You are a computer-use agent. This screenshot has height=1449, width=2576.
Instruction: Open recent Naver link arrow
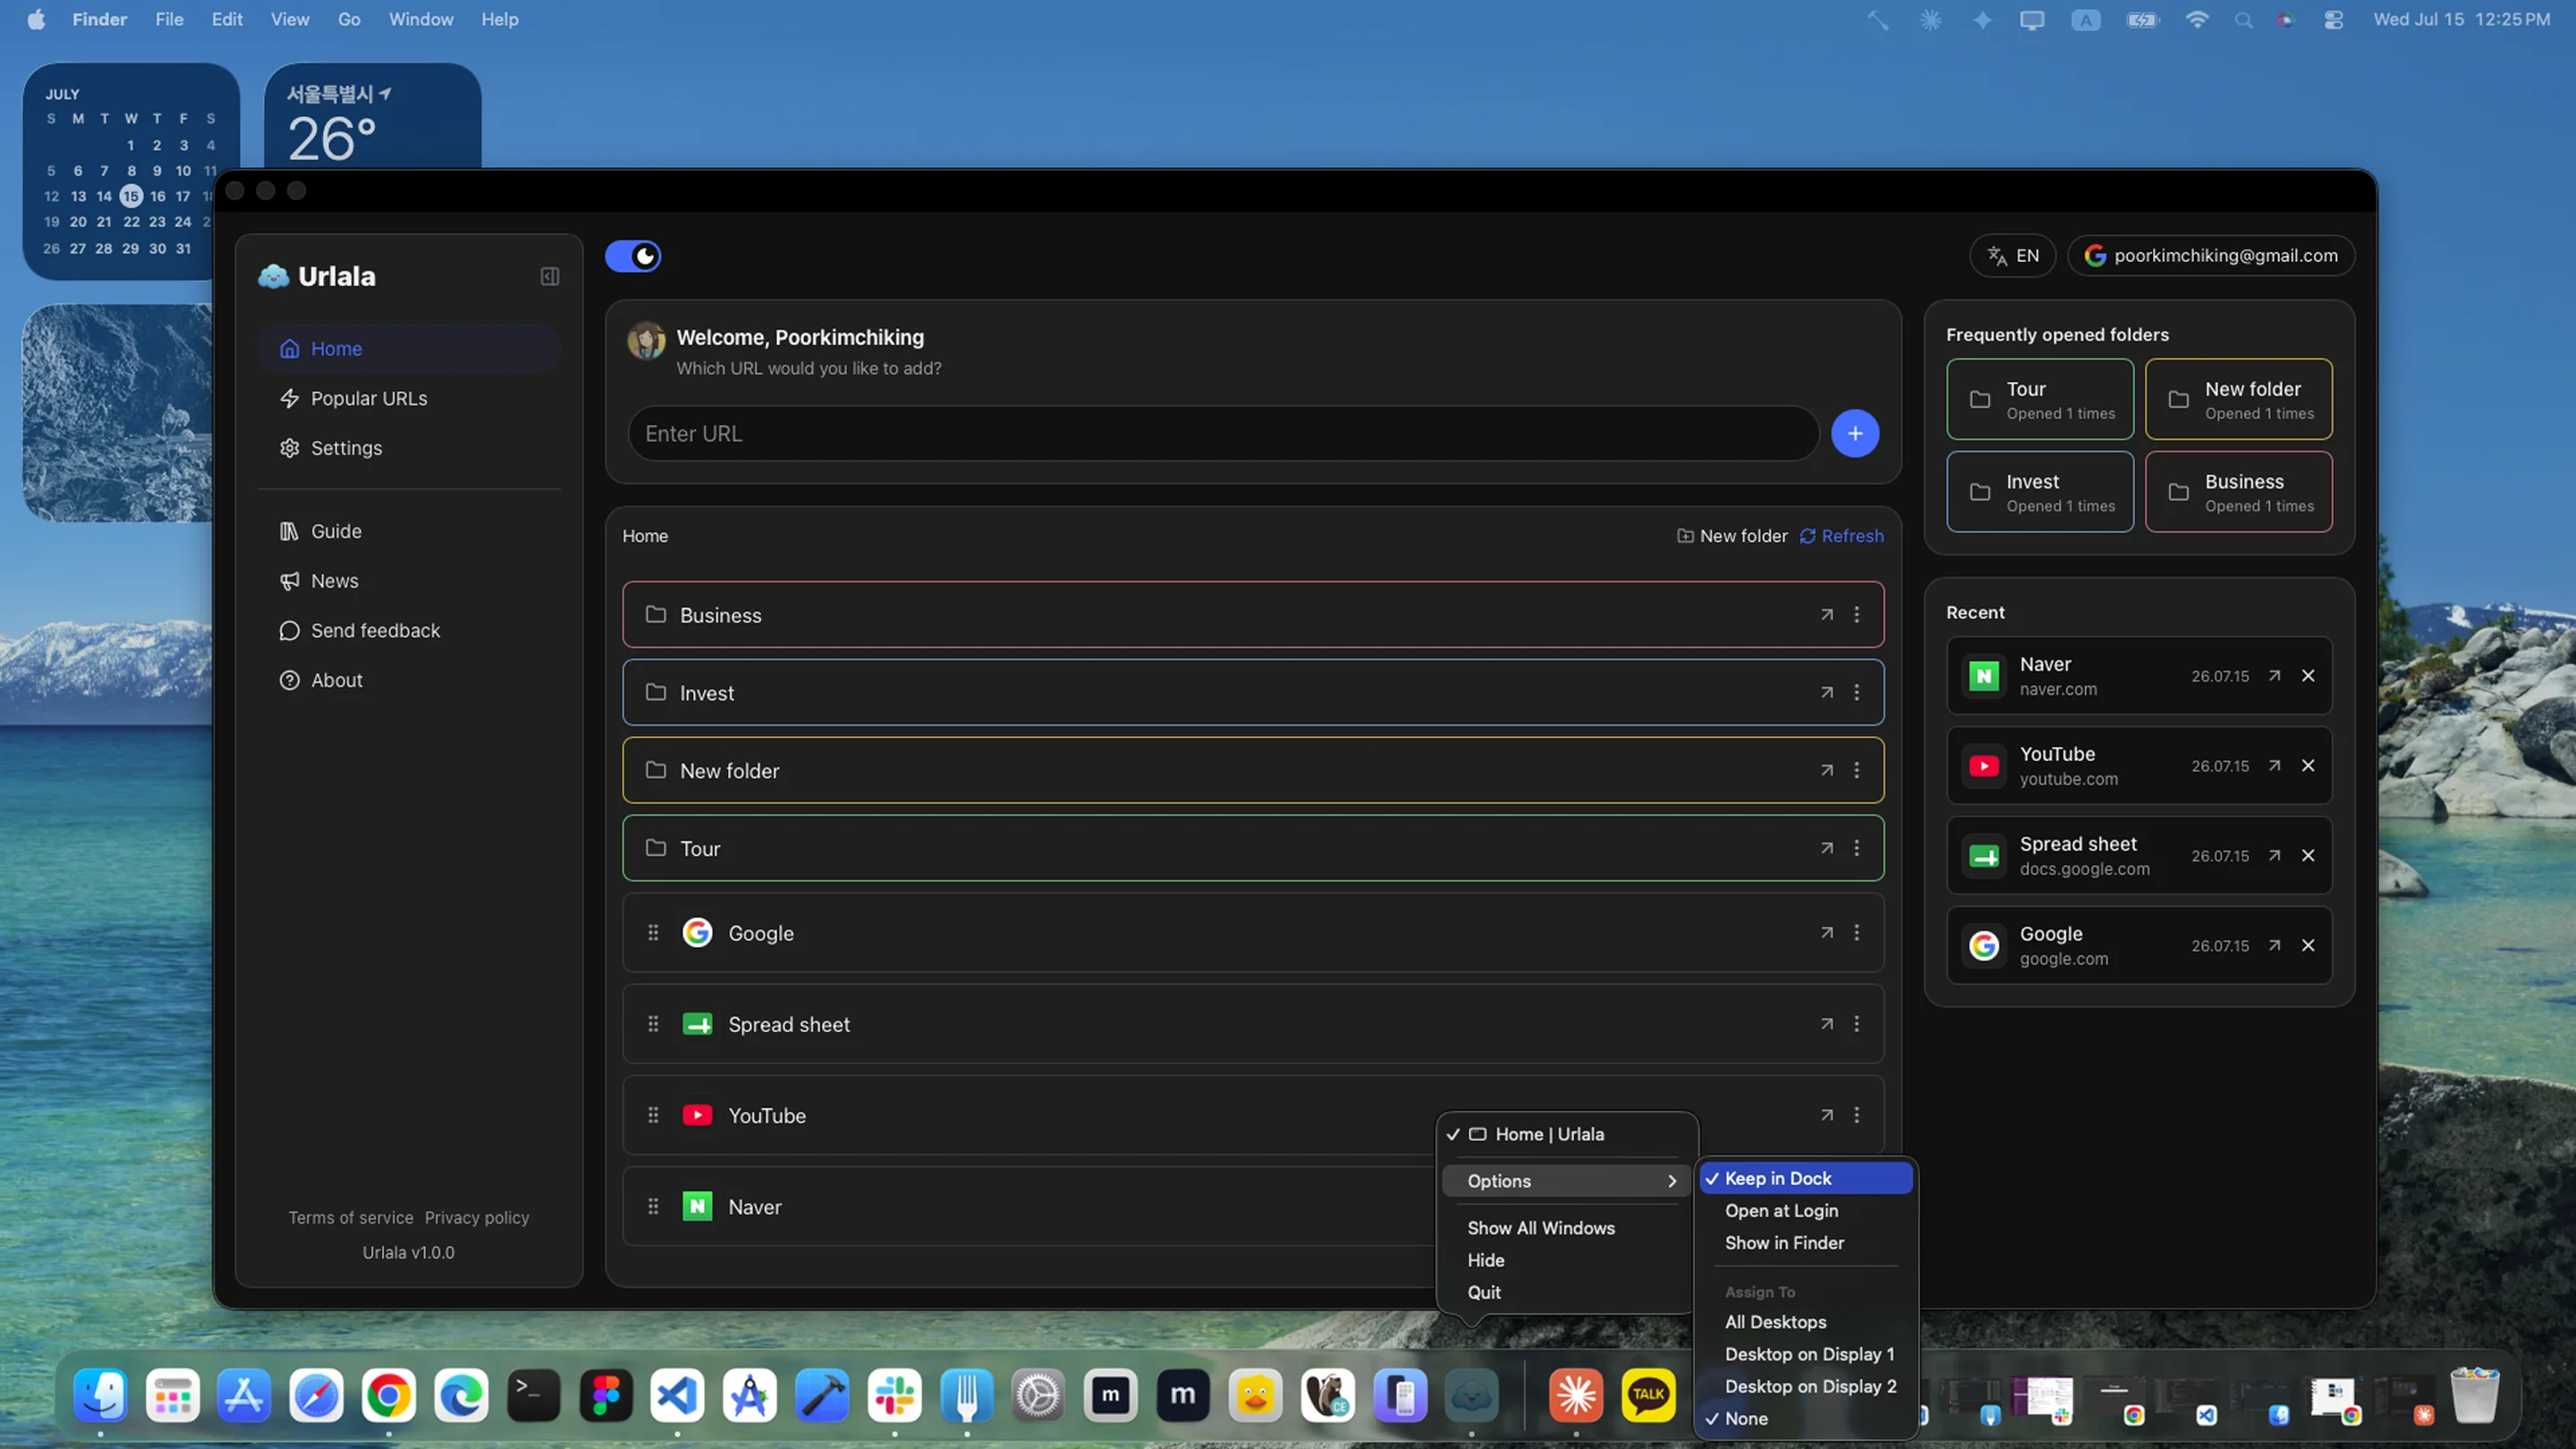coord(2274,676)
